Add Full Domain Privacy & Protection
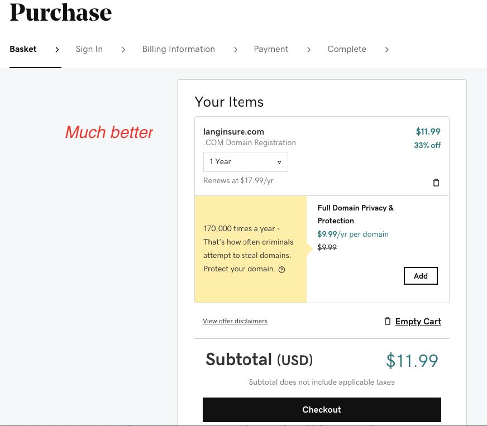The image size is (487, 426). (x=421, y=276)
